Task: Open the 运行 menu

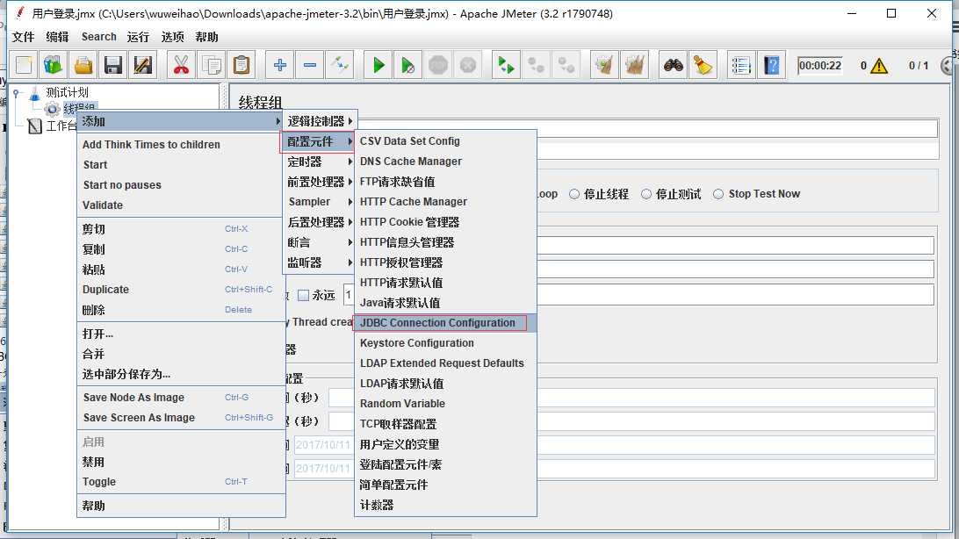Action: click(x=138, y=37)
